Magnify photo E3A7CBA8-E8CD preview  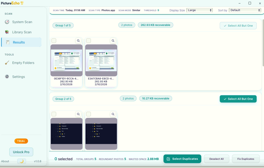coord(113,41)
